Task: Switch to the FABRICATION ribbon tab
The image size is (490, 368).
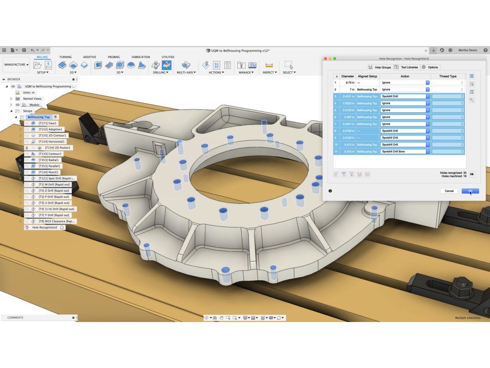Action: pos(141,57)
